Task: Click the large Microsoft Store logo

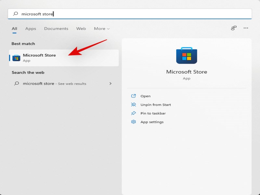Action: tap(187, 55)
